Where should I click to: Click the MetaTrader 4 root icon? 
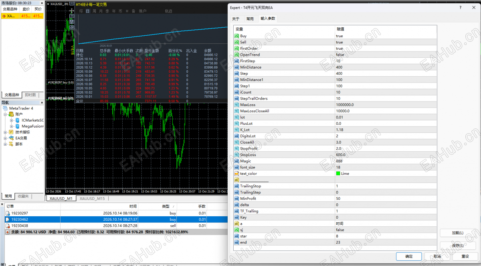tap(5, 108)
